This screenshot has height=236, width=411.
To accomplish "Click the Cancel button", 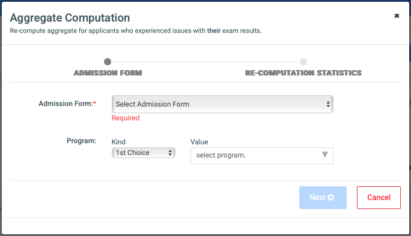I will point(379,198).
